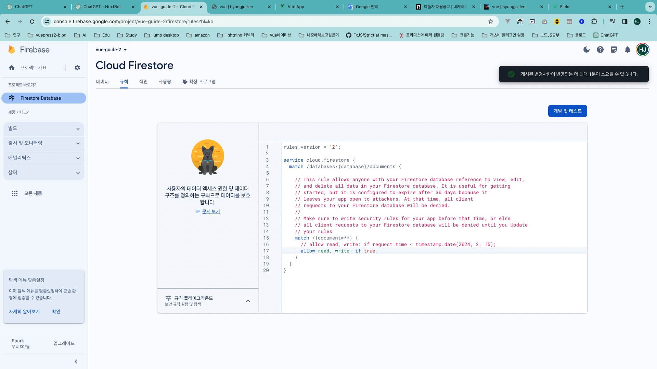Collapse the sidebar with the left chevron
657x369 pixels.
76,361
